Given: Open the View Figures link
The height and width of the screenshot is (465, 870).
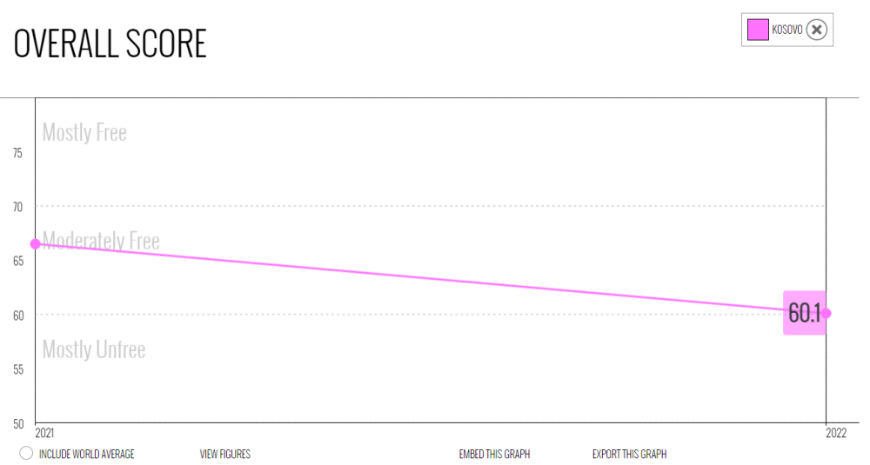Looking at the screenshot, I should 224,454.
